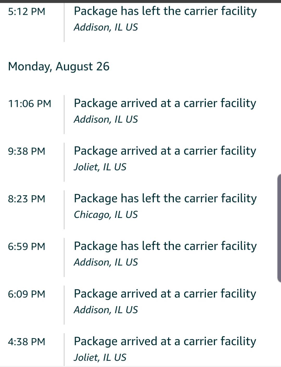The height and width of the screenshot is (367, 281).
Task: Open the 11:06 PM 'arrived at a carrier facility' entry
Action: (165, 103)
